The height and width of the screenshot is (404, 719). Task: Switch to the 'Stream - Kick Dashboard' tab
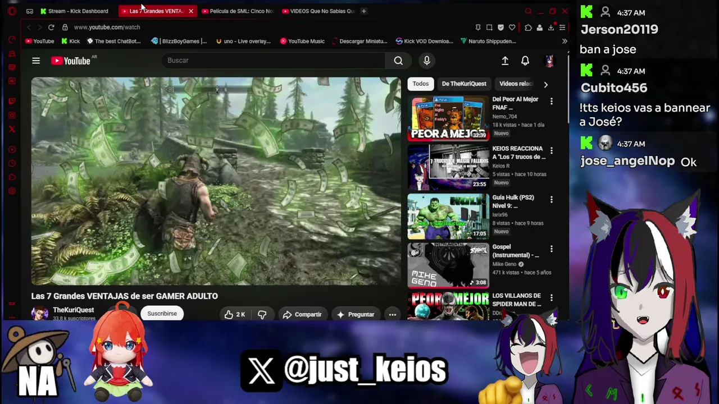pyautogui.click(x=74, y=11)
